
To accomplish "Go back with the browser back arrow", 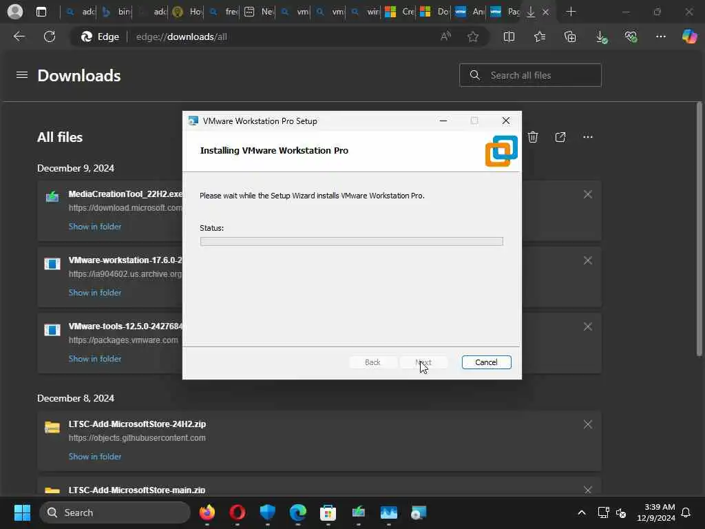I will pos(19,37).
